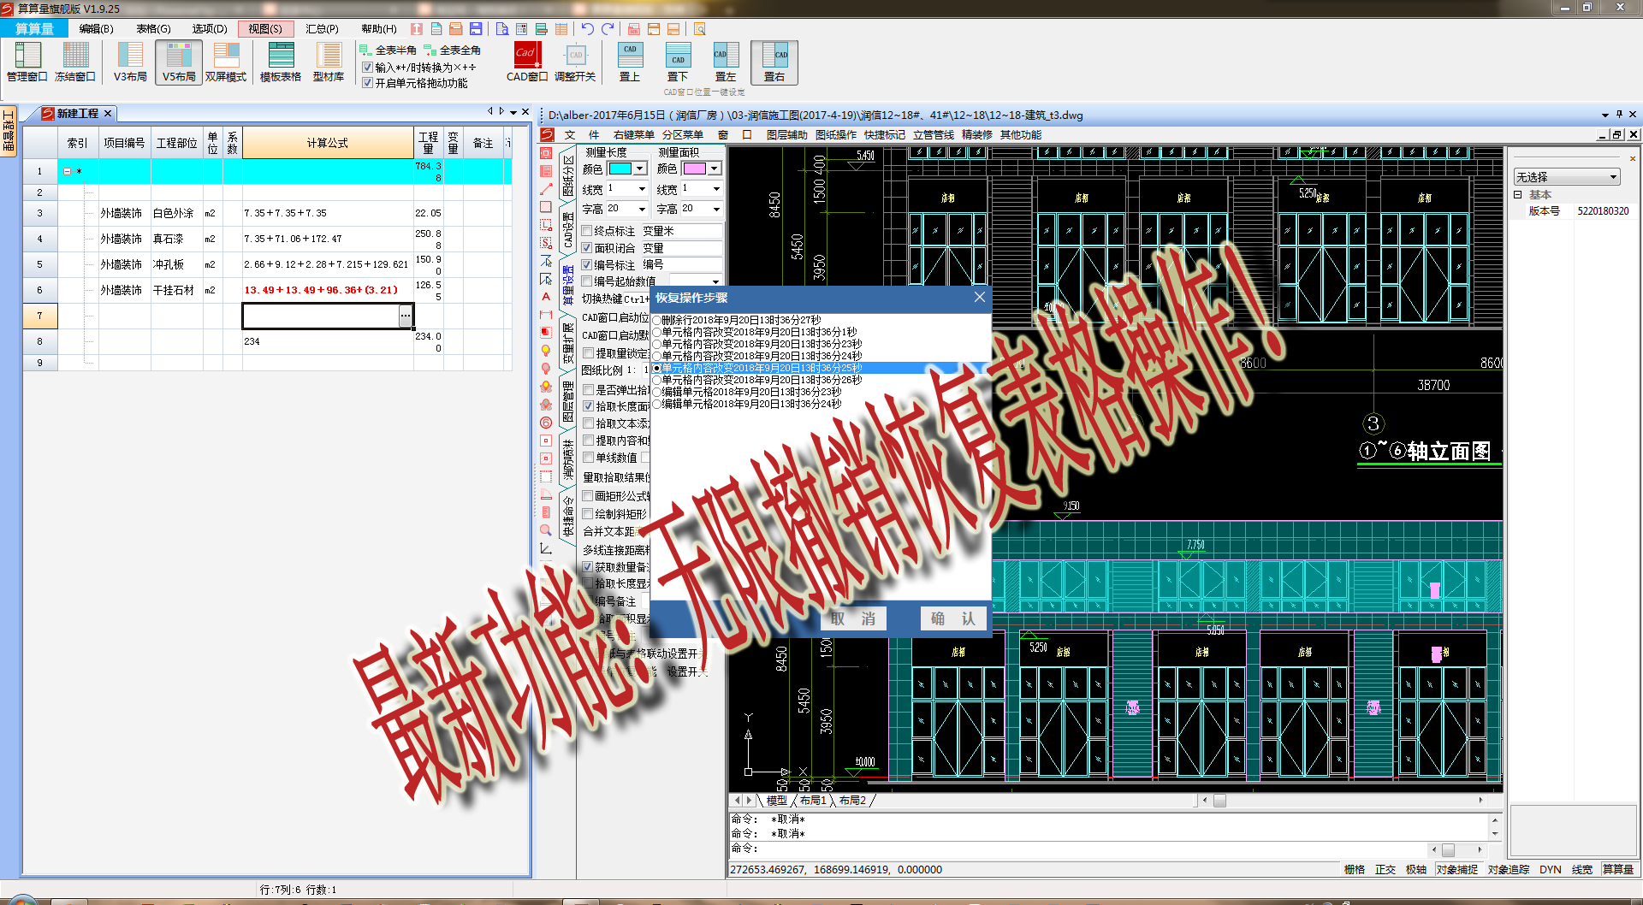Collapse the row 1 tree node in table

68,171
